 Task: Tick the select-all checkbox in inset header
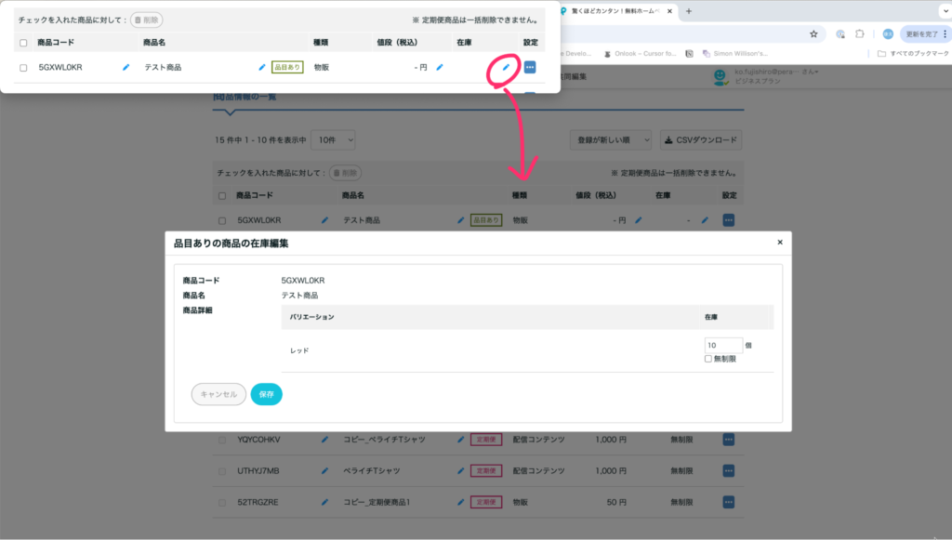tap(23, 43)
